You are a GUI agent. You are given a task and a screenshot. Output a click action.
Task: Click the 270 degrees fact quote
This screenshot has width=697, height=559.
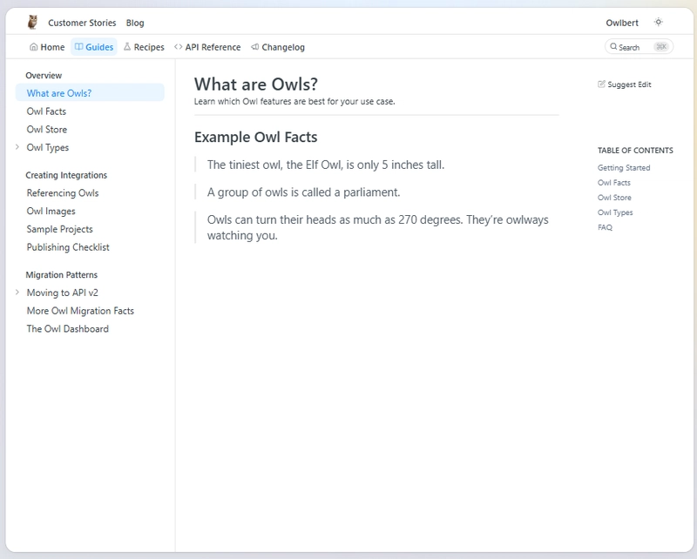(x=378, y=227)
